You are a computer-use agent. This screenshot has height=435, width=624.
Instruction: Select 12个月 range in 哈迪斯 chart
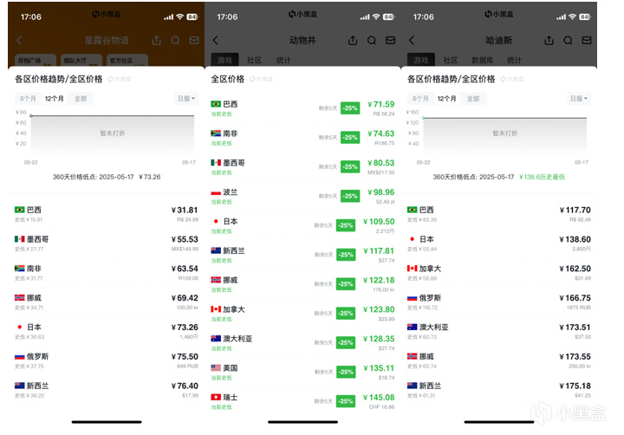click(446, 98)
